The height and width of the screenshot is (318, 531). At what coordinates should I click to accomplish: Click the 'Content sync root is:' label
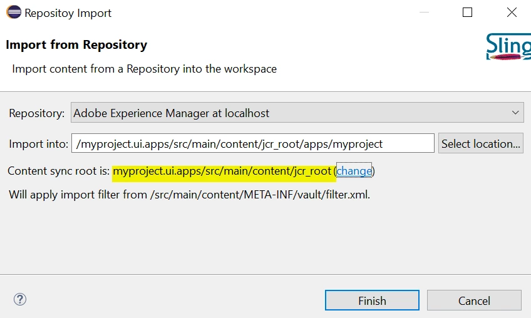click(x=59, y=171)
